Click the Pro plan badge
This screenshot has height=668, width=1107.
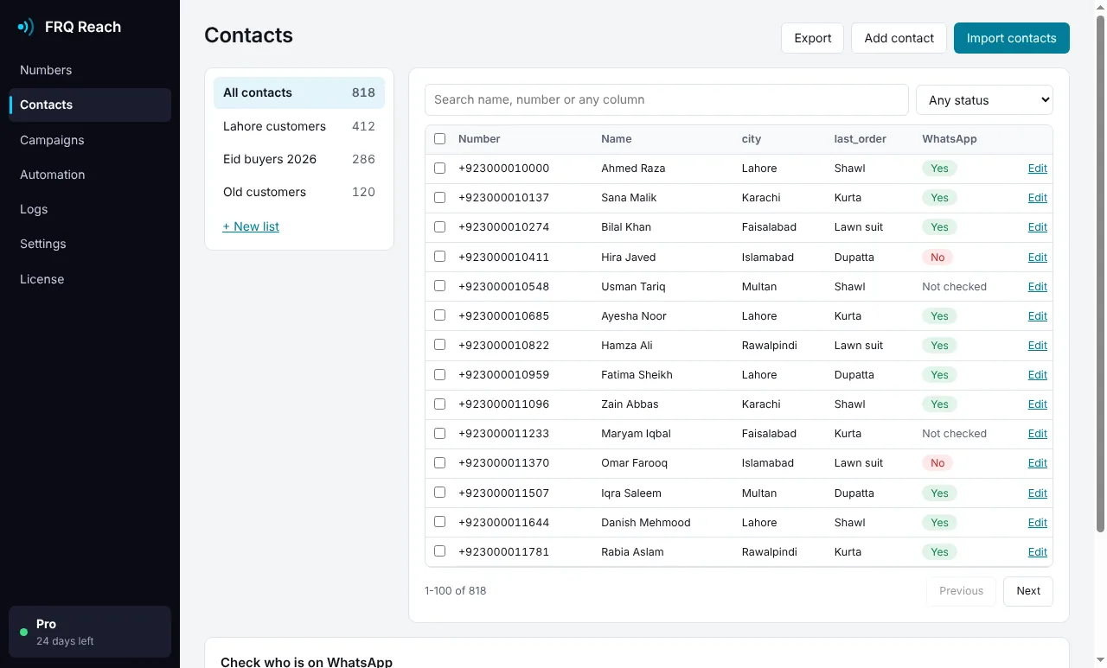pos(90,632)
